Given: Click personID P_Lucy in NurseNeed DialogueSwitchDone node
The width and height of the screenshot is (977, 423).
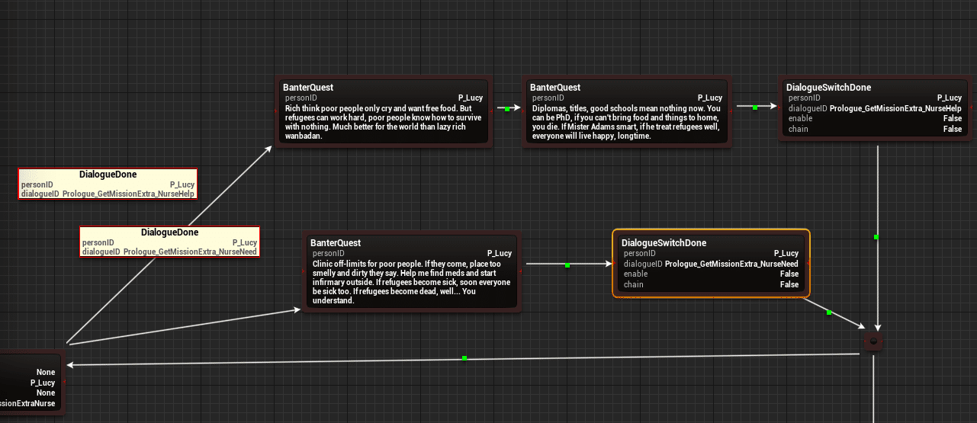Looking at the screenshot, I should coord(711,253).
